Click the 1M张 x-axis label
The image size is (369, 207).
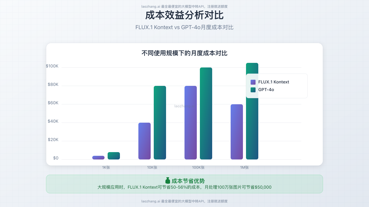244,167
